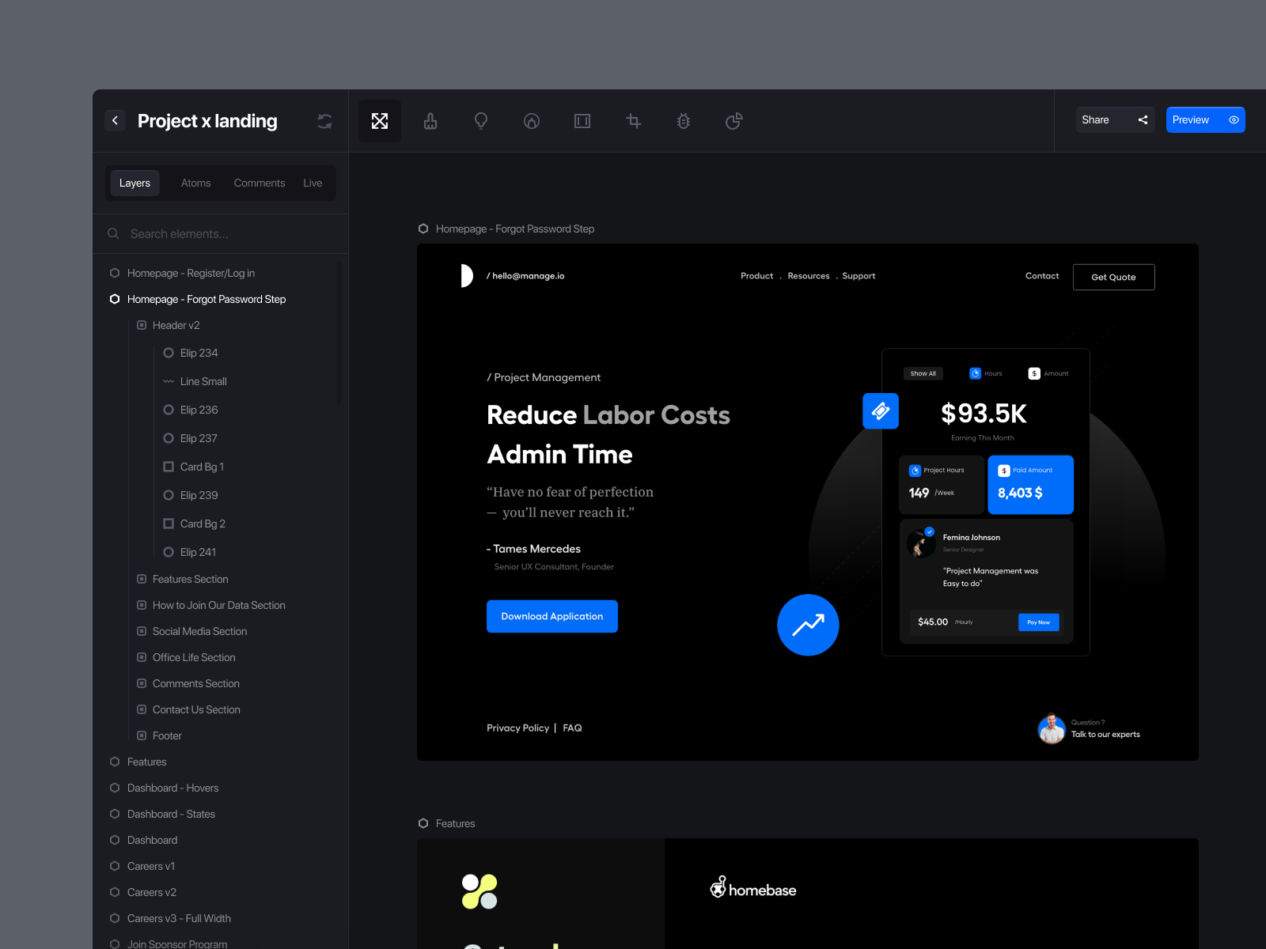Select the crop tool icon

click(633, 121)
